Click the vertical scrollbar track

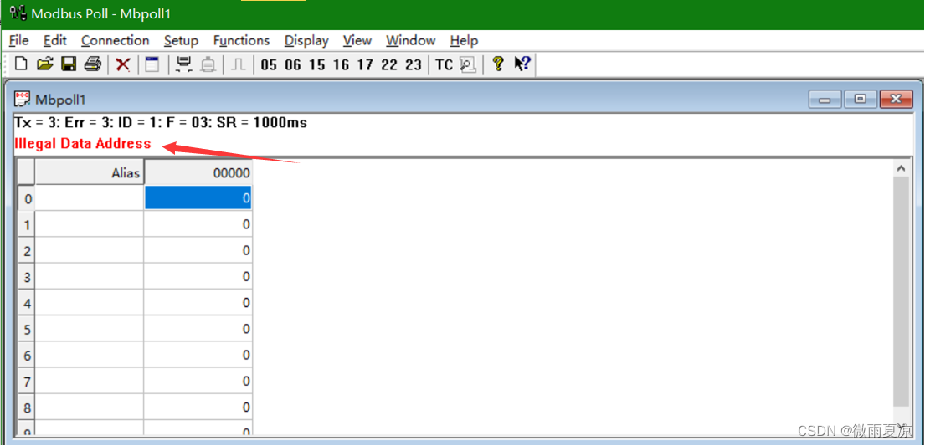pos(901,292)
